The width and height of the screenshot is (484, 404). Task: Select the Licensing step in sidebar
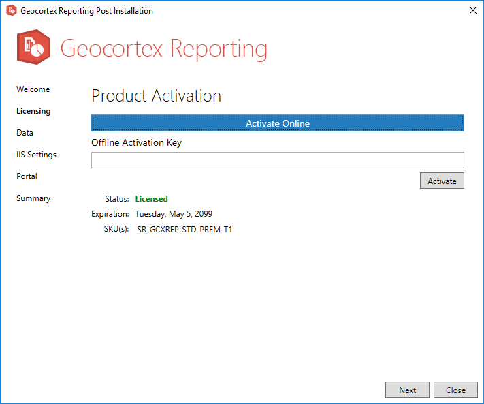33,111
